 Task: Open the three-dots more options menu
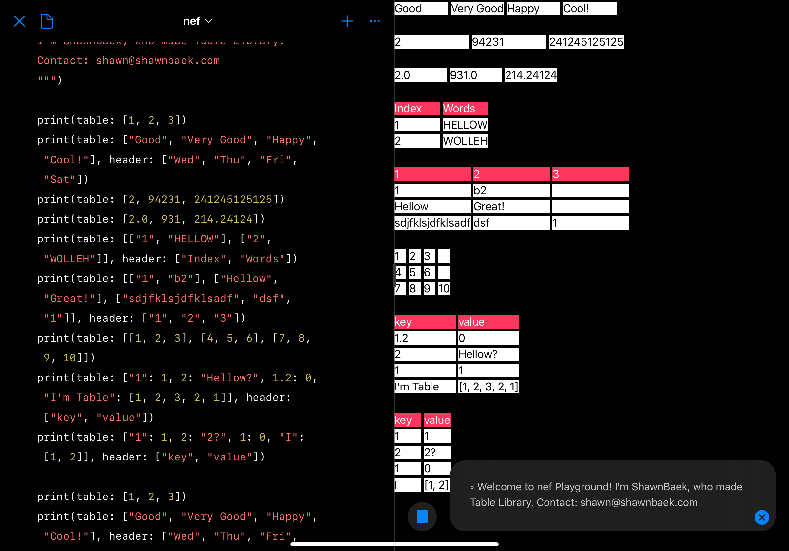[x=374, y=21]
